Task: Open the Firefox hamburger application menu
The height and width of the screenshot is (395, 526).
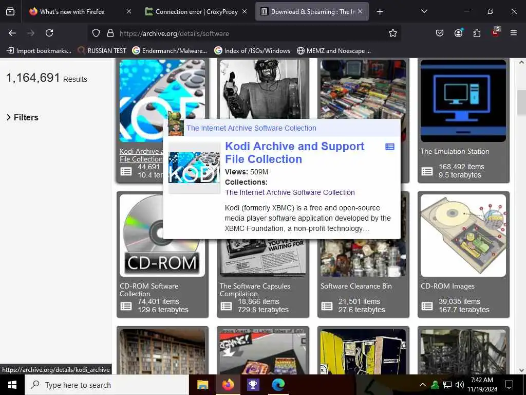Action: pos(514,33)
